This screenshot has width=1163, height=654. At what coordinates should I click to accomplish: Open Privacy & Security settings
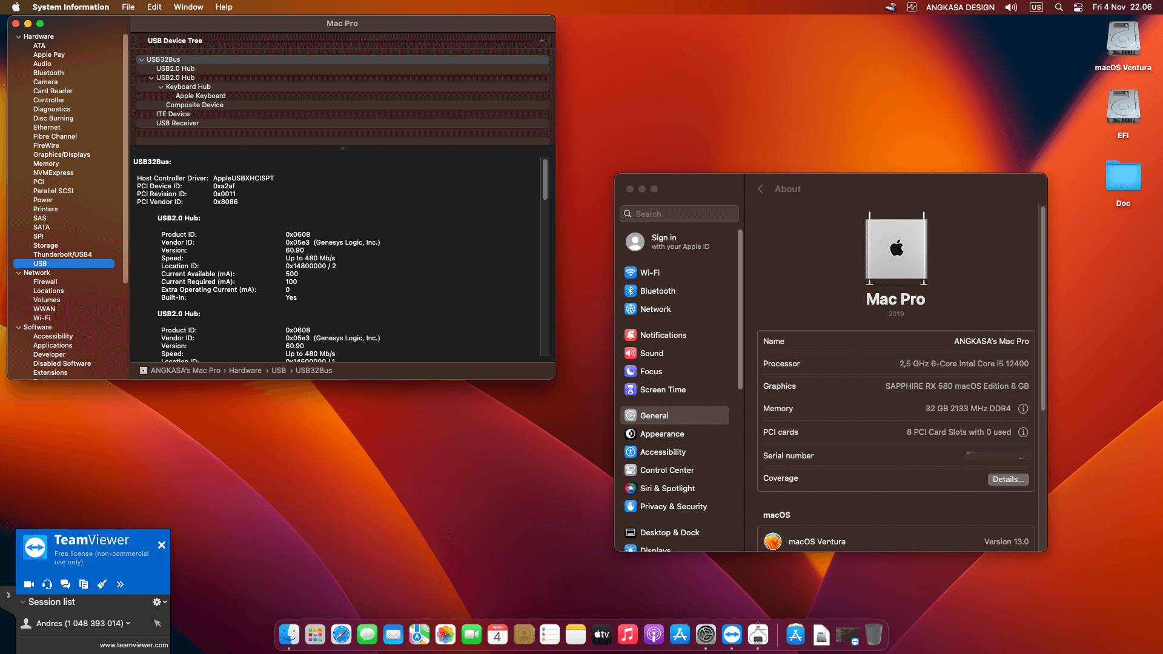pos(675,507)
